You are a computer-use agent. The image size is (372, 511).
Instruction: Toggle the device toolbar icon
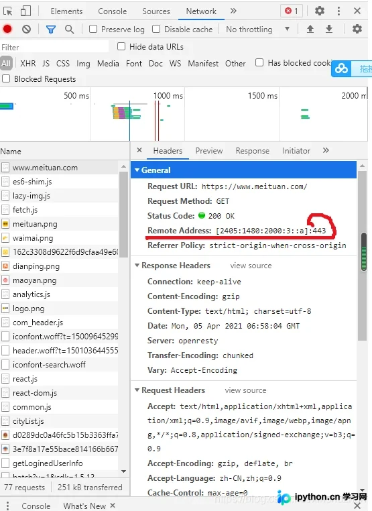pos(25,11)
